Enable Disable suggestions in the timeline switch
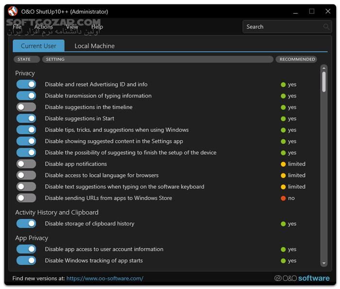Image resolution: width=340 pixels, height=289 pixels. tap(26, 107)
